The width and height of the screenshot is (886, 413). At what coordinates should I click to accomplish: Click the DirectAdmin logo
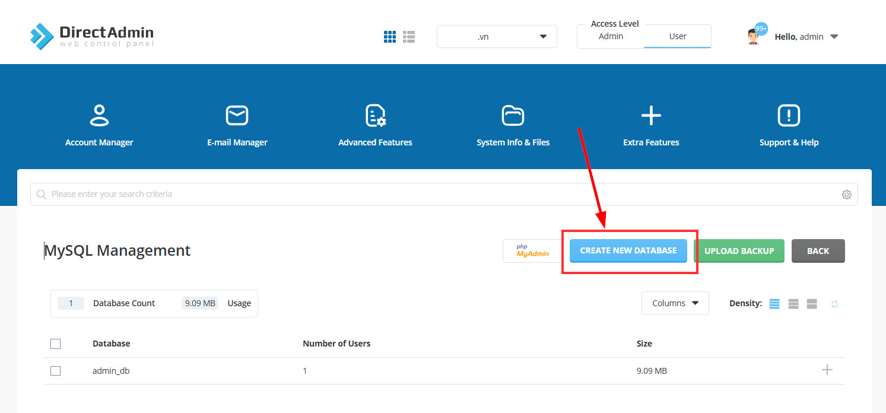pos(92,36)
